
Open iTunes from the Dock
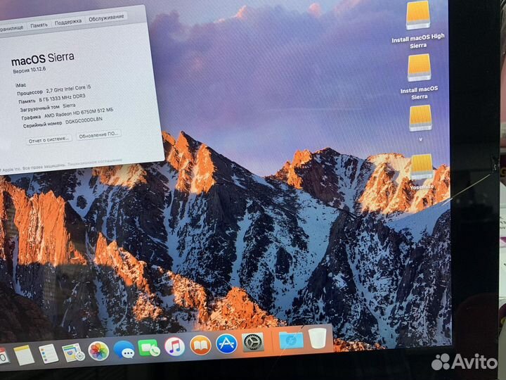pyautogui.click(x=174, y=346)
